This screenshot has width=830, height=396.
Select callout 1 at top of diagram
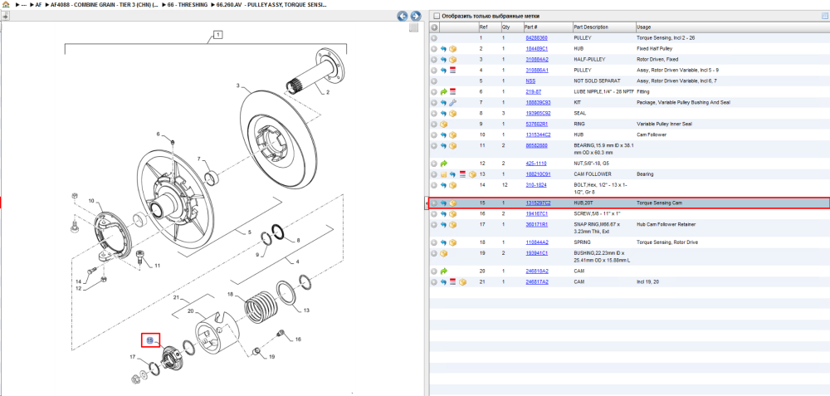(x=217, y=36)
